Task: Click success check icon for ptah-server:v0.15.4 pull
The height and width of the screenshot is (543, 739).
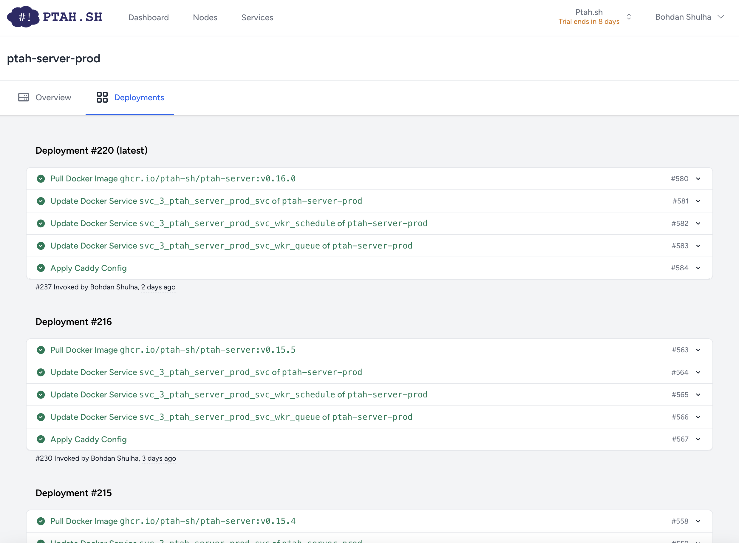Action: (x=41, y=521)
